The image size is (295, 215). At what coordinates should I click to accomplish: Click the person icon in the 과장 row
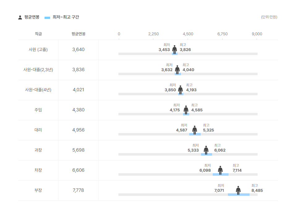coord(206,150)
